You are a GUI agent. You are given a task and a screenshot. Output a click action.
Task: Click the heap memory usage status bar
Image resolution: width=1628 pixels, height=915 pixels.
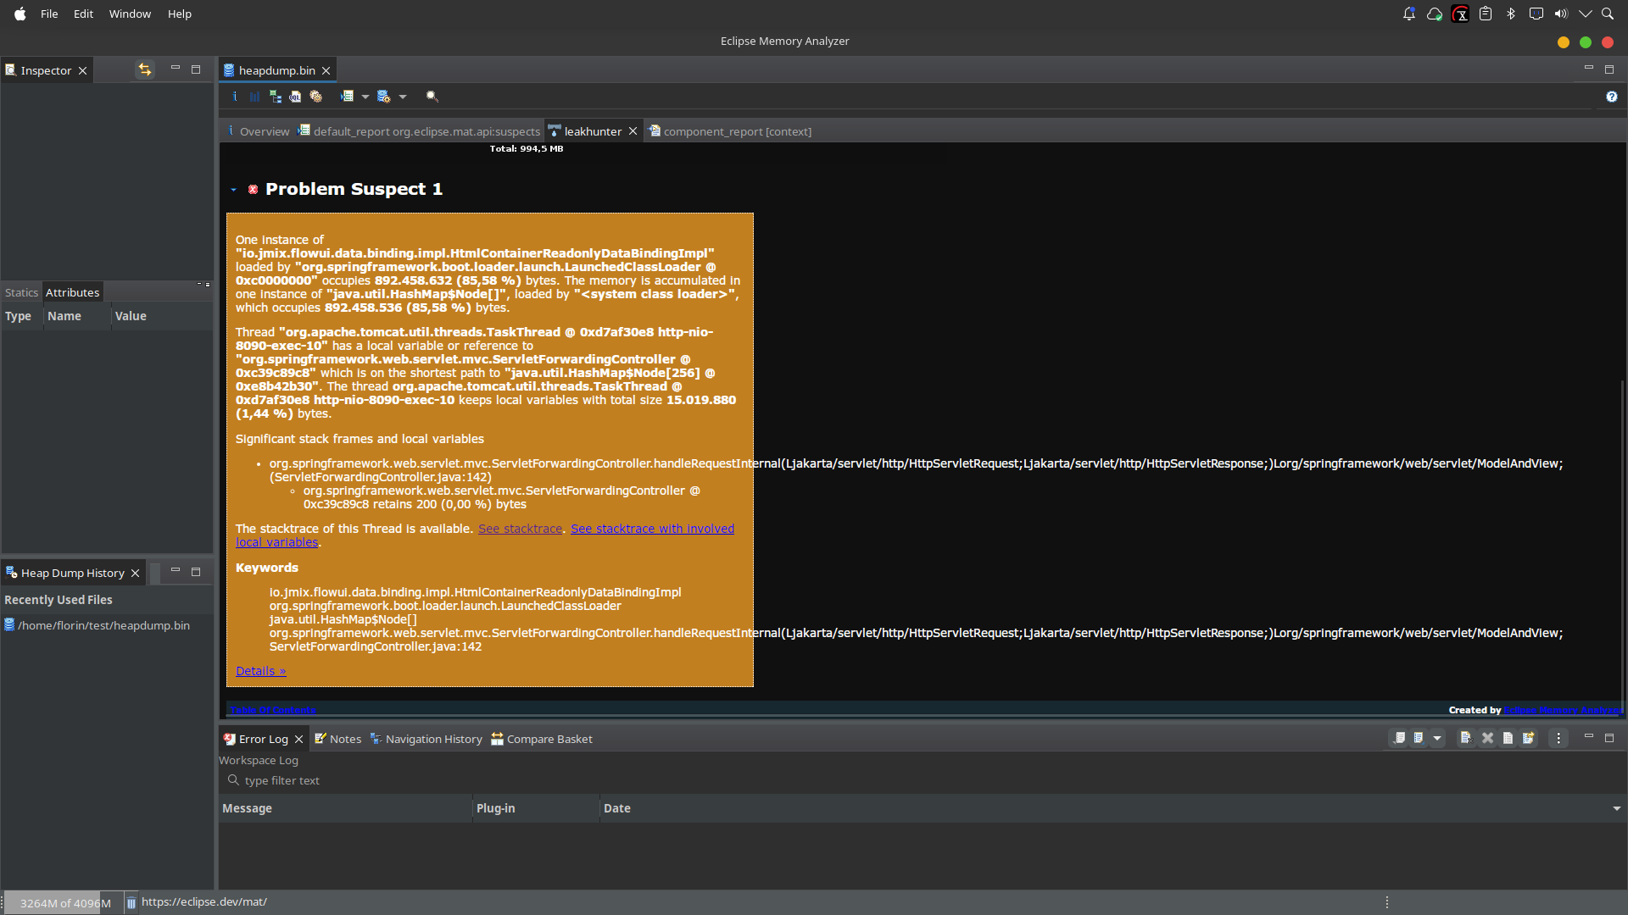(x=64, y=902)
